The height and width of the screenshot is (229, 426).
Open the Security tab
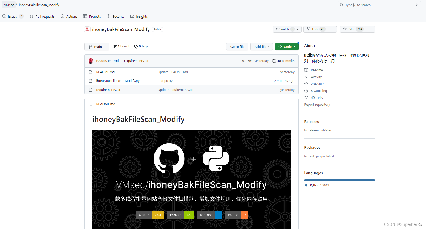[116, 16]
